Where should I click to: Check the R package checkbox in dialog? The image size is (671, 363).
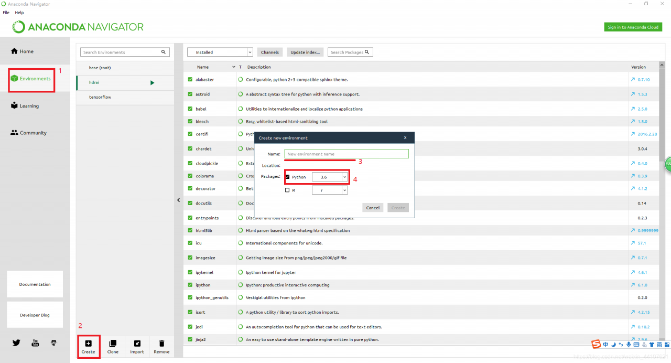point(287,190)
